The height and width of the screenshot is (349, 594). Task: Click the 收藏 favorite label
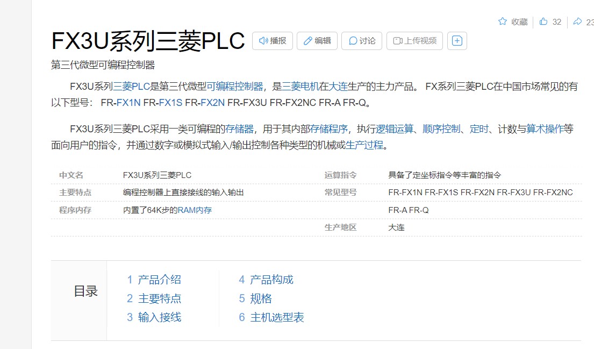click(x=519, y=22)
